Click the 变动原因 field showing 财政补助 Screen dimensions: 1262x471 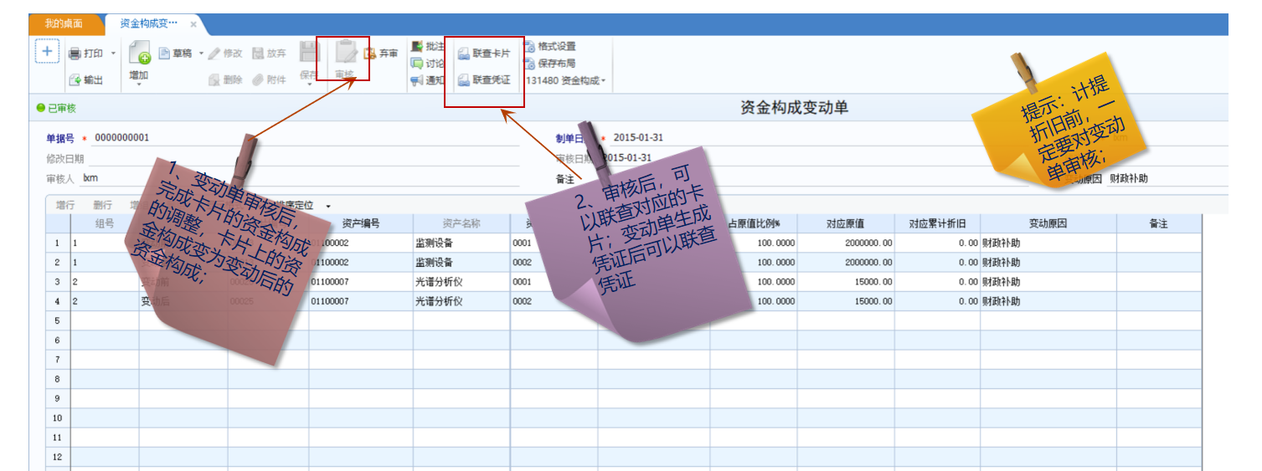(1167, 178)
